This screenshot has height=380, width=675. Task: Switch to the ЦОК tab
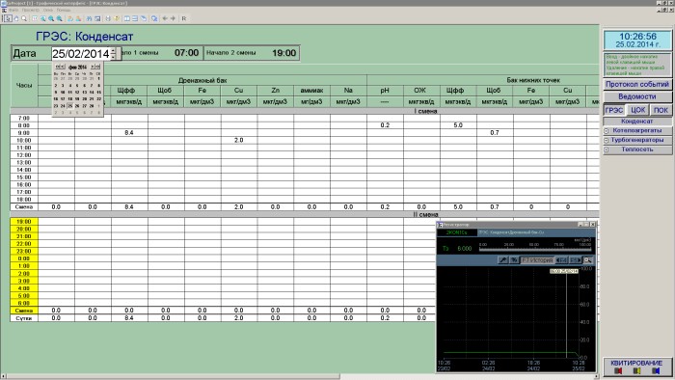(x=637, y=110)
